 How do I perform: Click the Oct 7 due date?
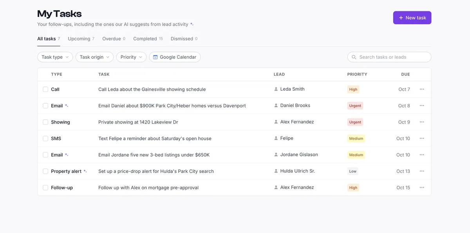pos(404,89)
